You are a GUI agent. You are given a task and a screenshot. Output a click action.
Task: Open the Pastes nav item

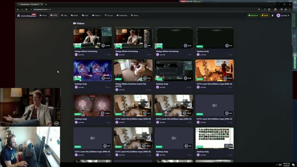coord(74,15)
